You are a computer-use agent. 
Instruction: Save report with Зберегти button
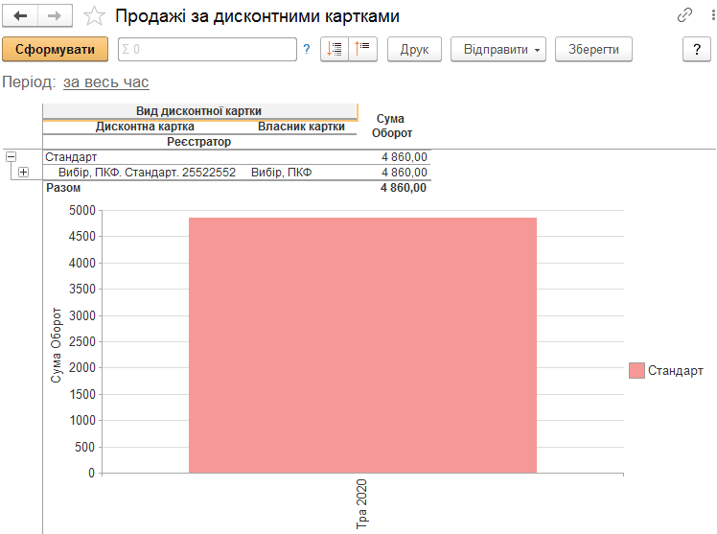pyautogui.click(x=593, y=49)
